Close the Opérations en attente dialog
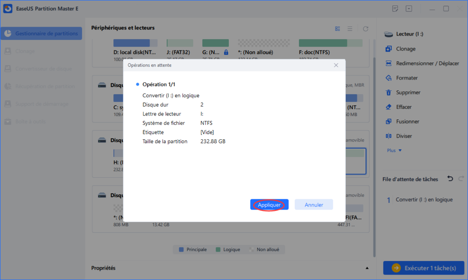Viewport: 468px width, 280px height. click(x=336, y=65)
